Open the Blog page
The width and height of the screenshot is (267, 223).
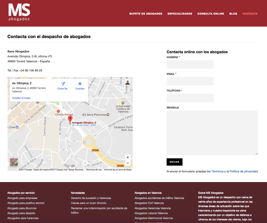click(233, 14)
